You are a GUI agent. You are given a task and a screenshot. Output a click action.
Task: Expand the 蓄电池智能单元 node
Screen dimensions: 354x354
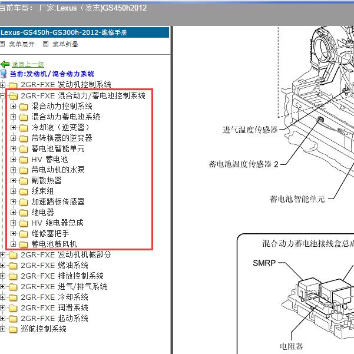(x=13, y=149)
